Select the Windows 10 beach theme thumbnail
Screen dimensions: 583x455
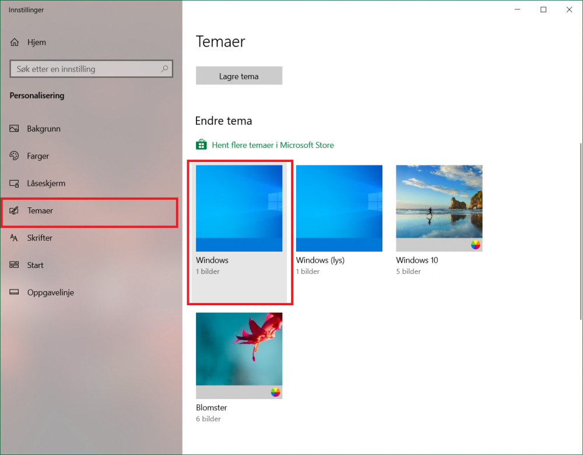click(439, 209)
